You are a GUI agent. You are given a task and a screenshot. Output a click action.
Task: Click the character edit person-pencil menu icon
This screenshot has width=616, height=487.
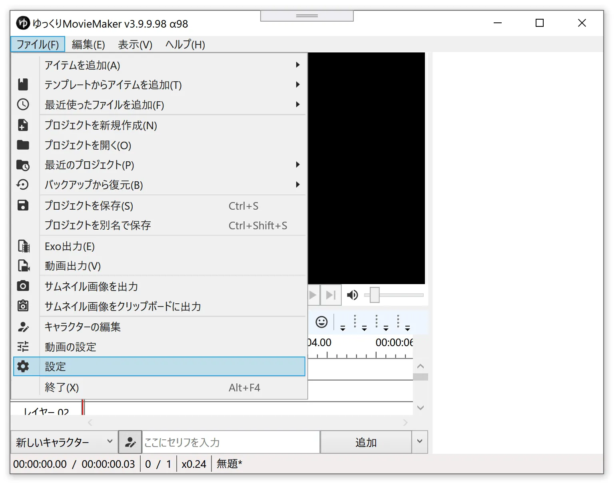(x=23, y=327)
